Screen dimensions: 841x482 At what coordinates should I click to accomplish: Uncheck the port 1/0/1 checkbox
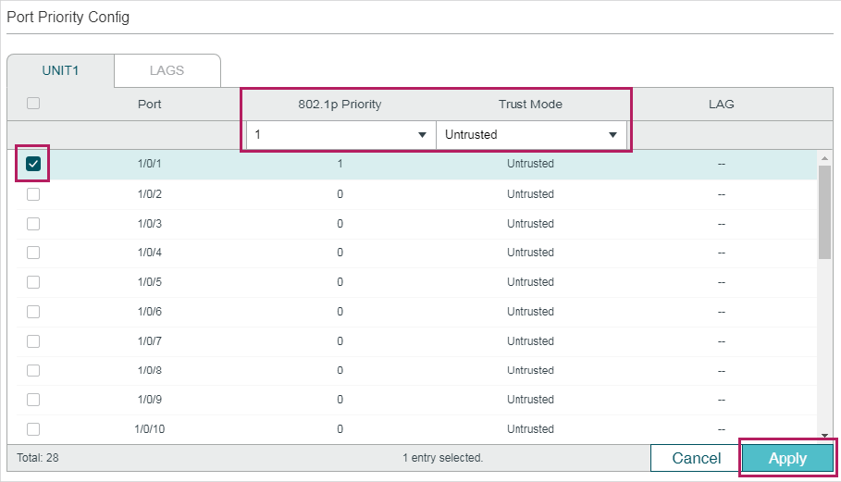coord(33,164)
